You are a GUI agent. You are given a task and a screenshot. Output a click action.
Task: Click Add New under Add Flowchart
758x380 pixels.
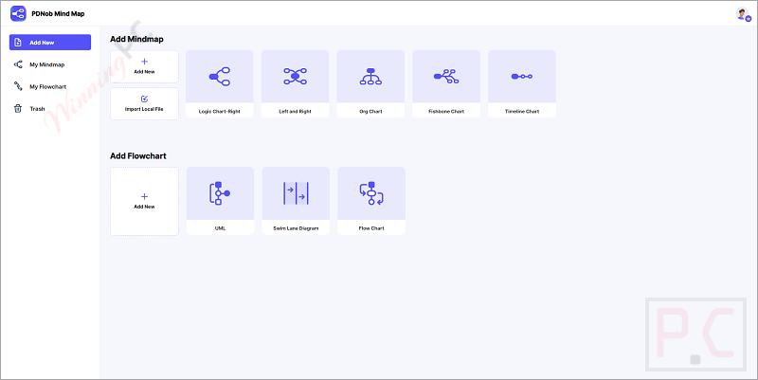tap(144, 201)
